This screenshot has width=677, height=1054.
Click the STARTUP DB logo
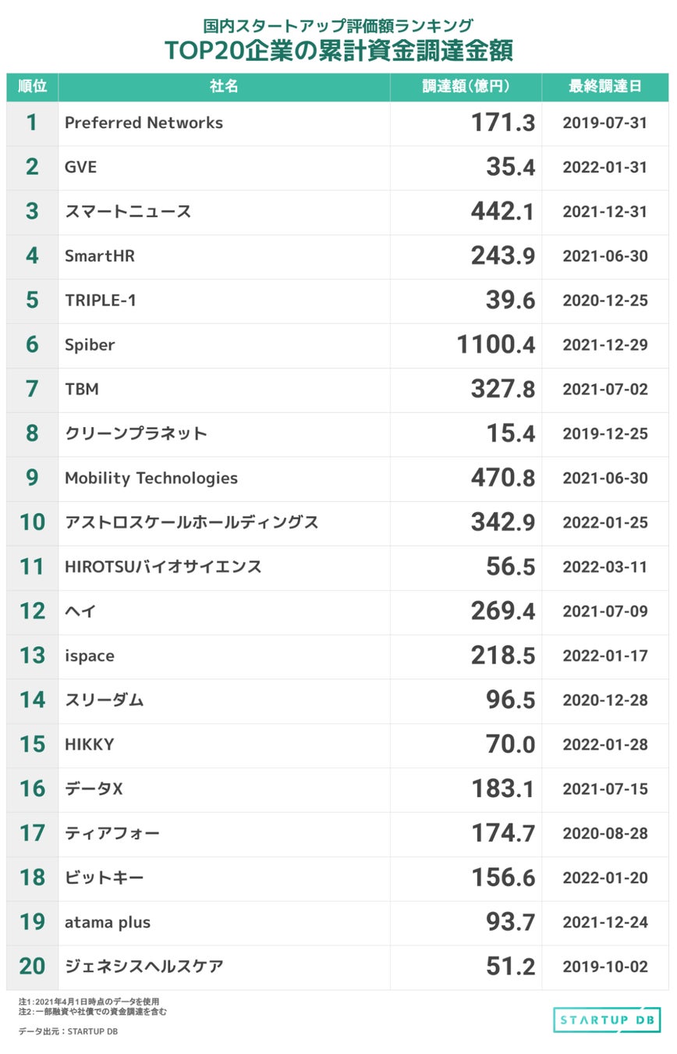607,1019
